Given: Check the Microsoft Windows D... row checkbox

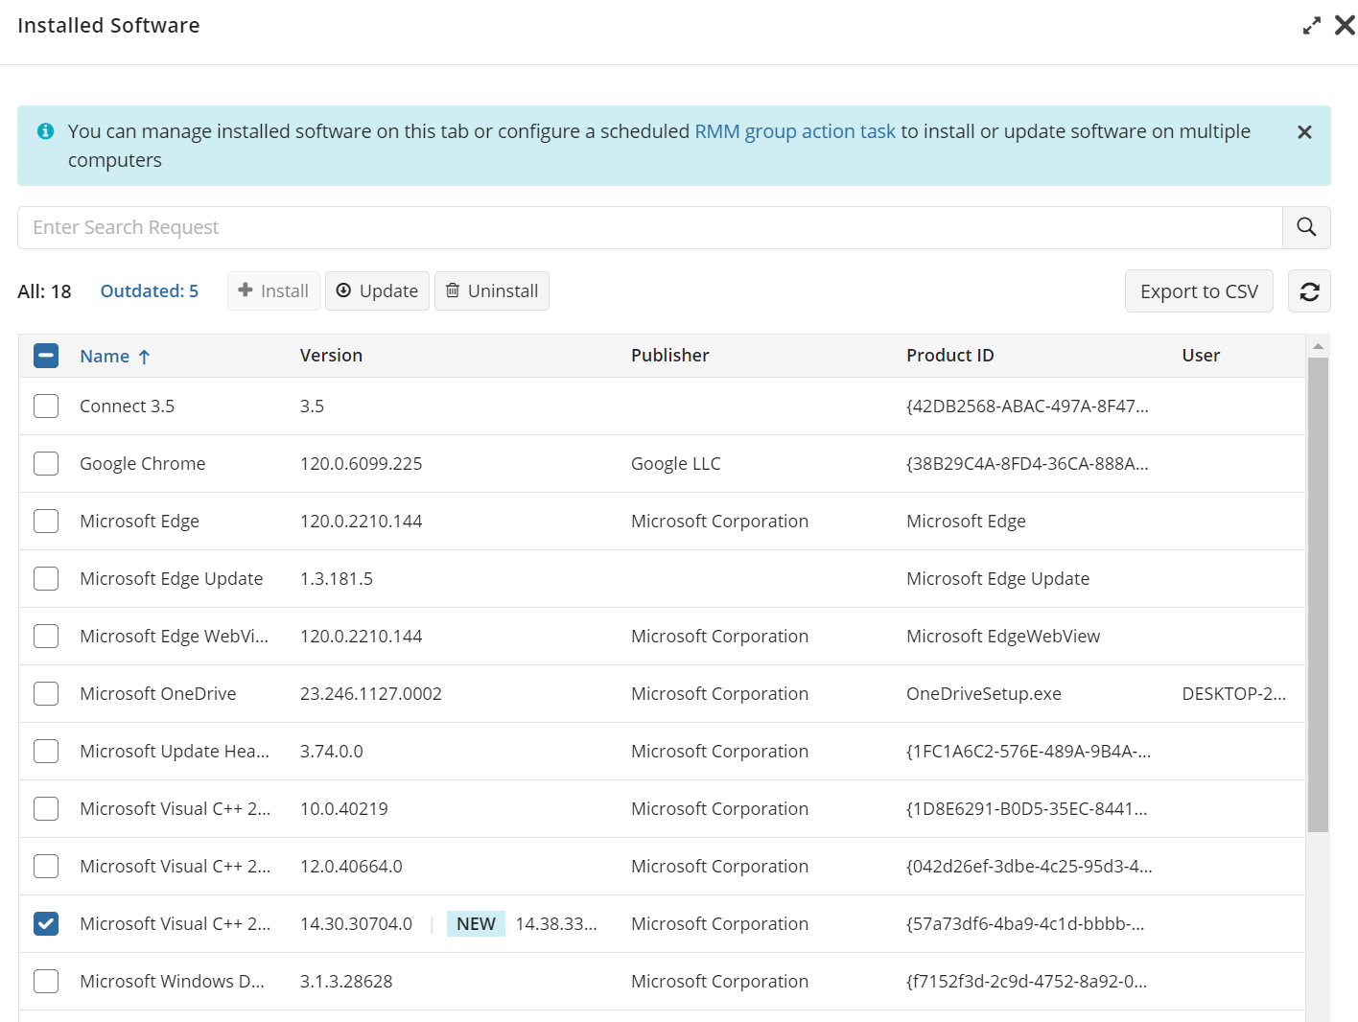Looking at the screenshot, I should pyautogui.click(x=46, y=981).
